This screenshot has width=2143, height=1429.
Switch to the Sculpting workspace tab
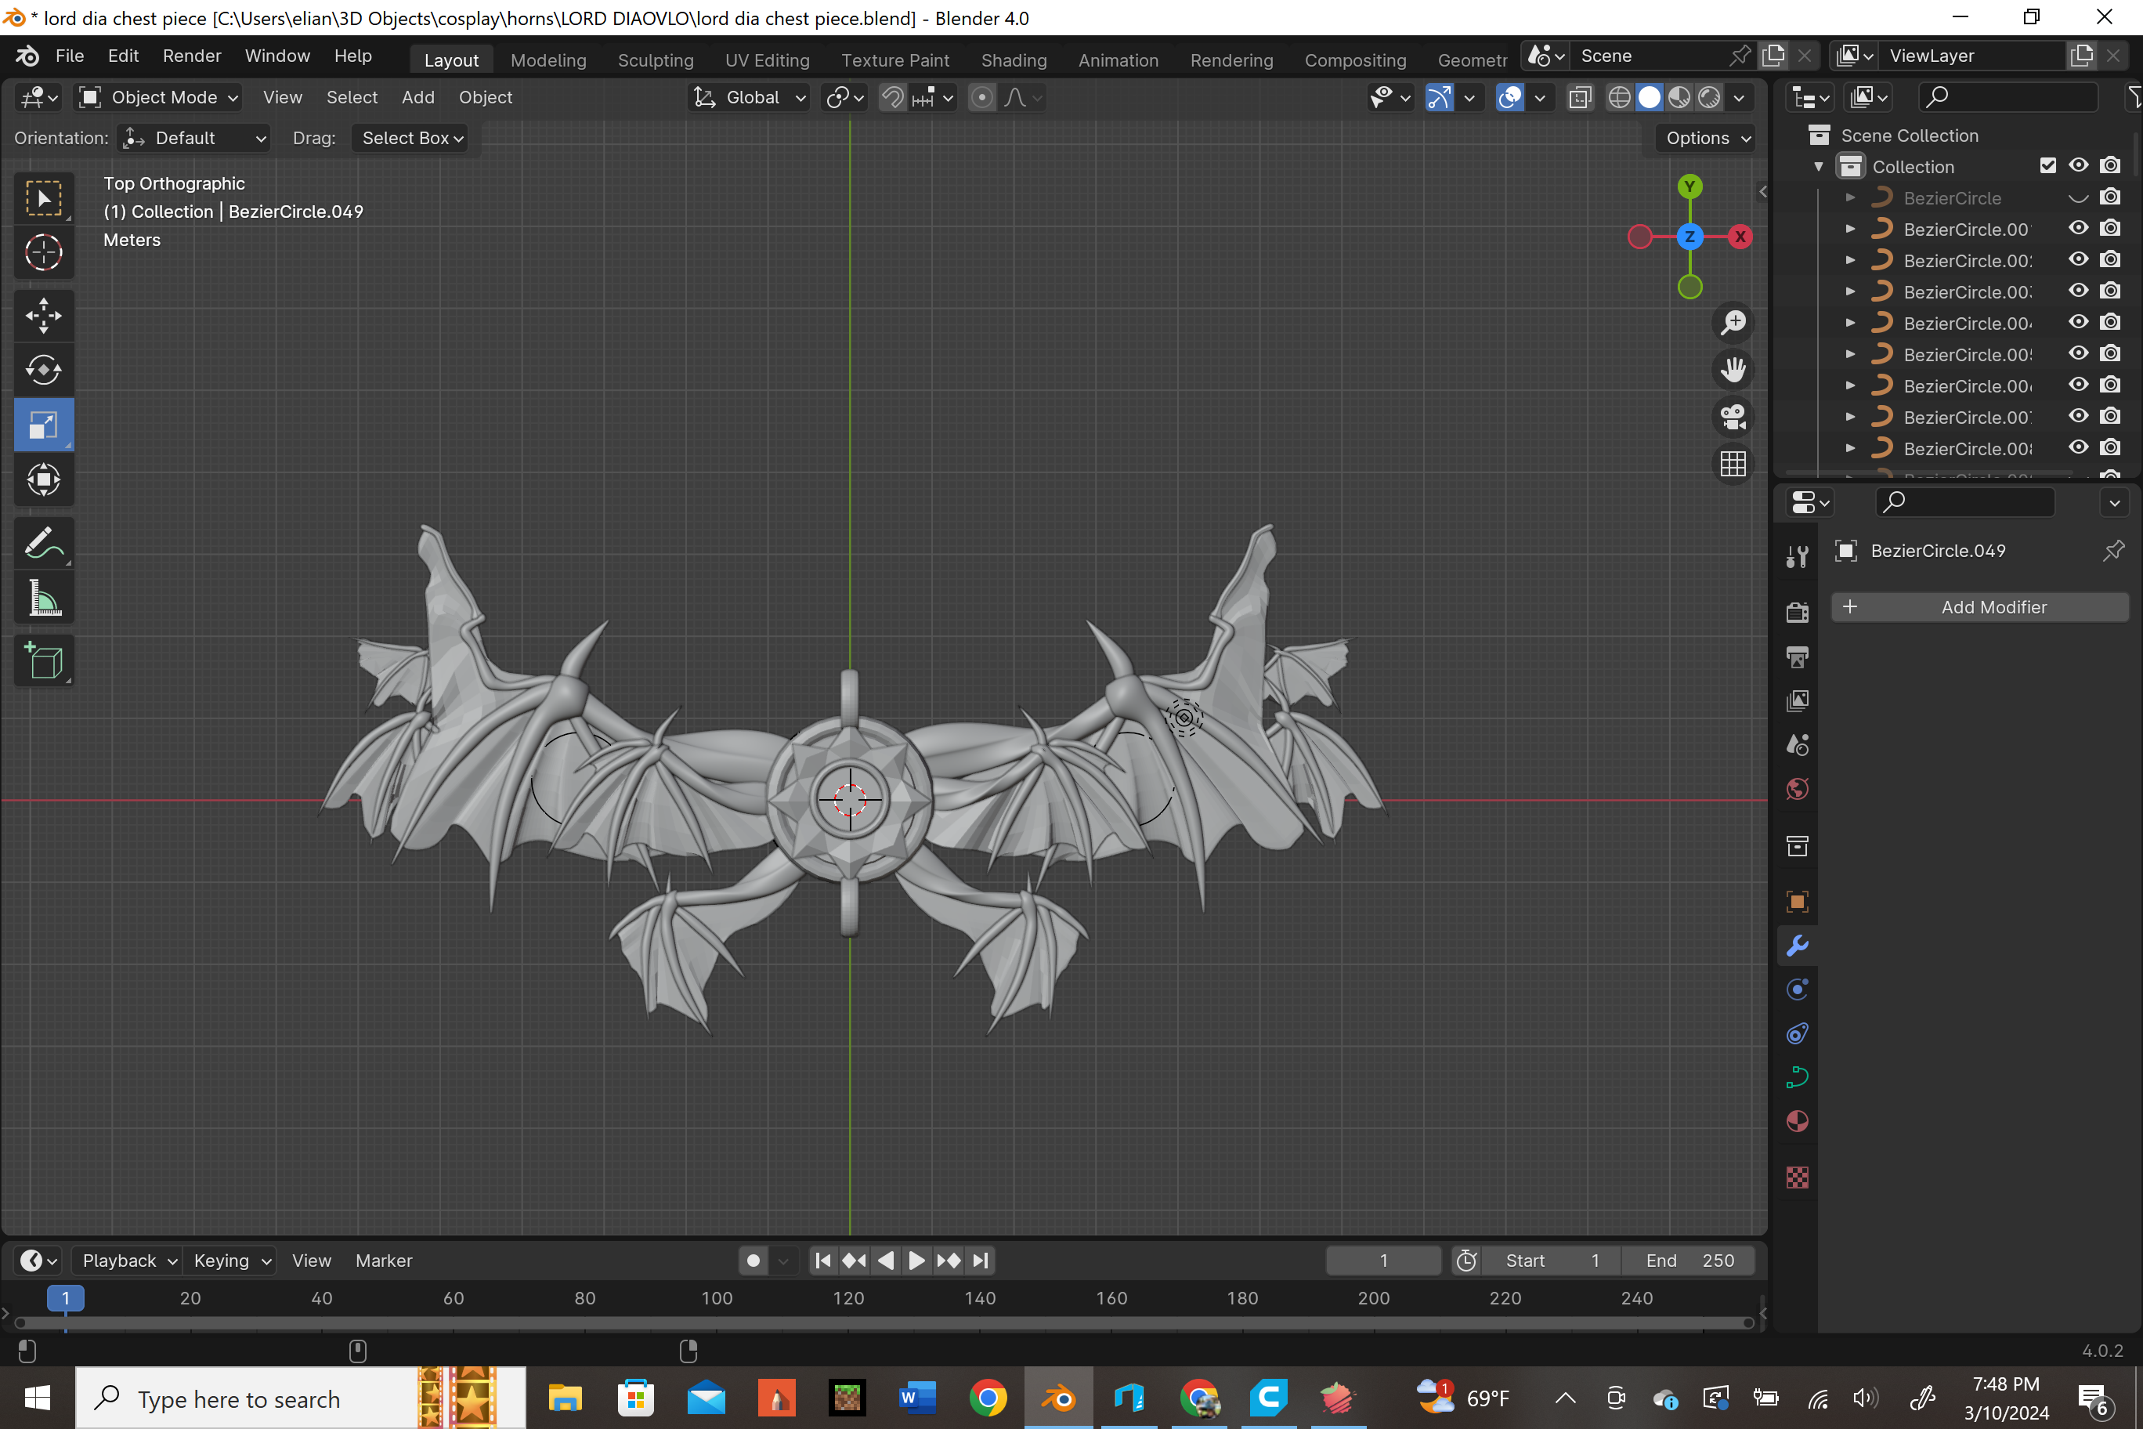pos(655,60)
